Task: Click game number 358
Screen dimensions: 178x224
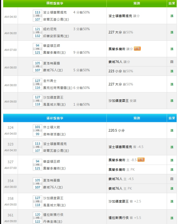Action: point(10,198)
